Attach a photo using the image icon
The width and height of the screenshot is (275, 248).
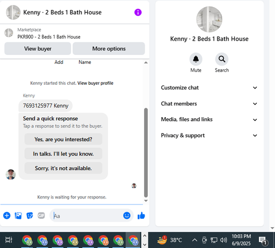click(18, 216)
